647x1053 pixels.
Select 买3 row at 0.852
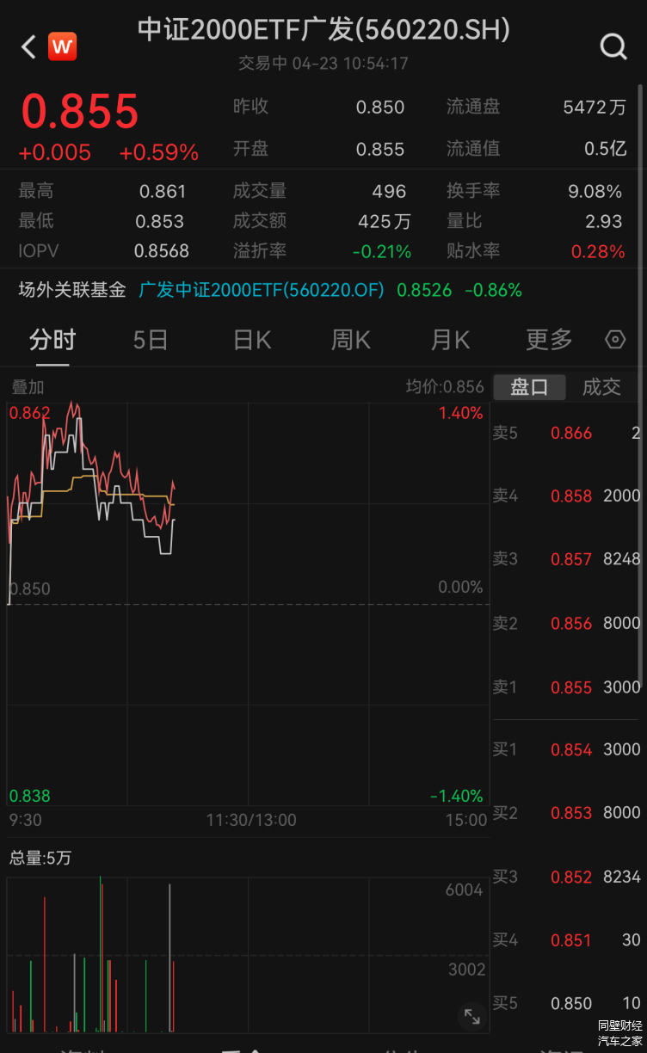[x=566, y=877]
